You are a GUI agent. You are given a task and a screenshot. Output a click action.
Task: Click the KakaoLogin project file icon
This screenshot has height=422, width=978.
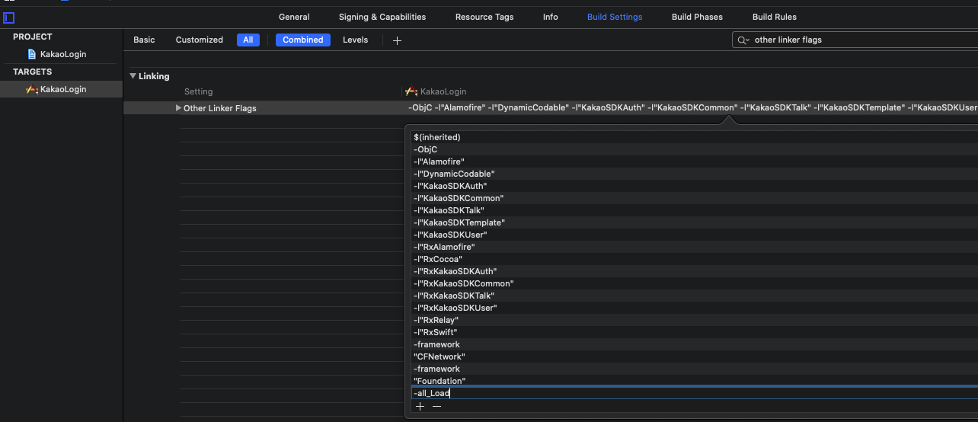point(32,54)
